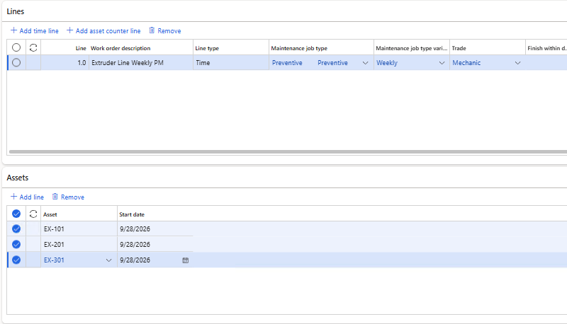The width and height of the screenshot is (567, 324).
Task: Click the trash icon in Lines toolbar
Action: click(x=152, y=30)
